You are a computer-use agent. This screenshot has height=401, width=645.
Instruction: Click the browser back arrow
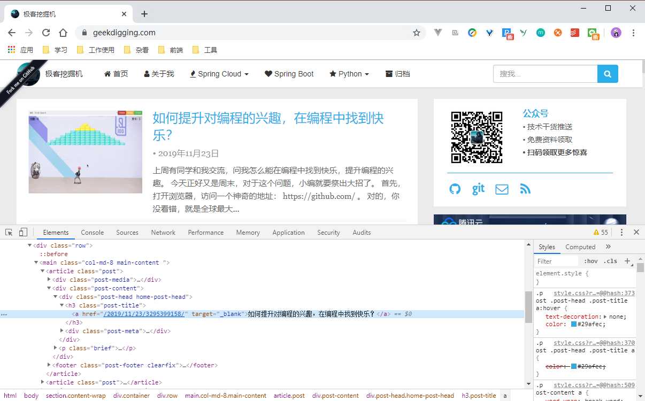coord(12,33)
